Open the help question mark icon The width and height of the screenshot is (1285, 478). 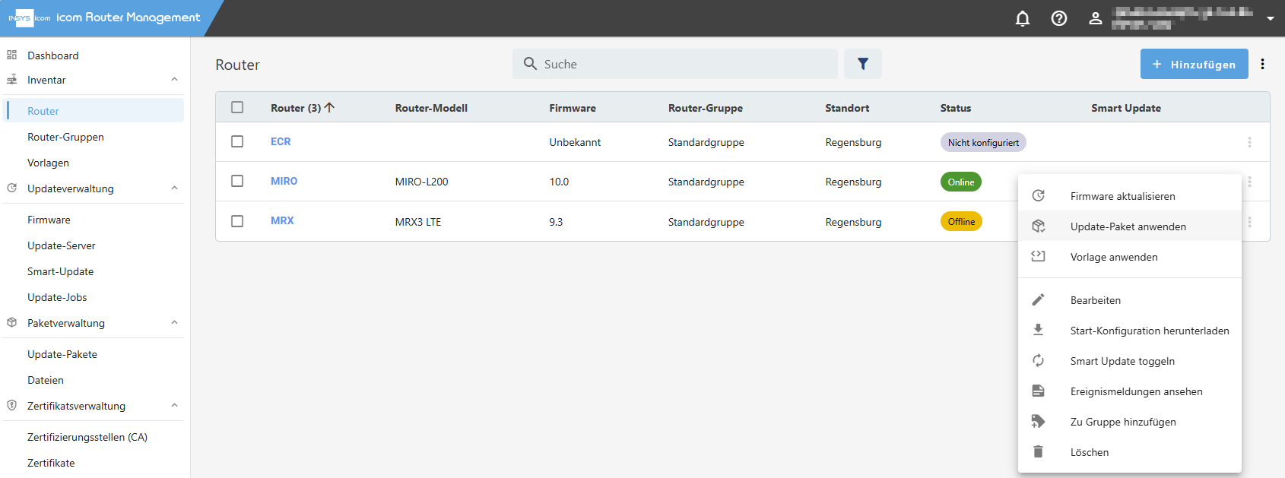coord(1059,18)
